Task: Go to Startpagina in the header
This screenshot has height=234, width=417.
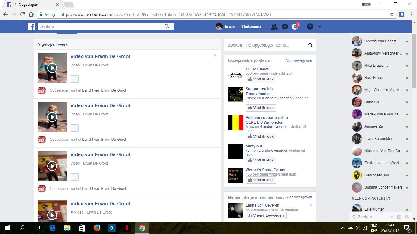Action: coord(251,27)
